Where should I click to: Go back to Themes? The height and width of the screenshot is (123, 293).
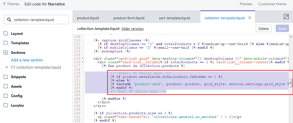coord(11,4)
